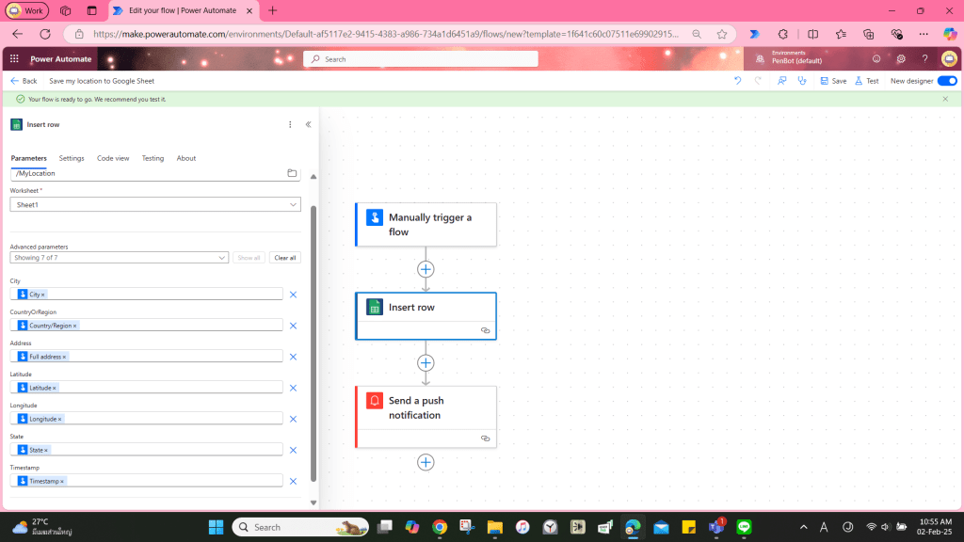Collapse the Insert row side panel

(x=308, y=124)
